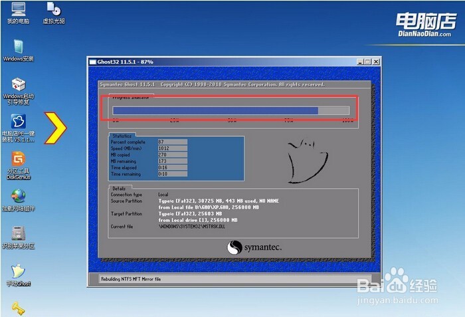Viewport: 465px width, 317px height.
Task: Open the 我的电脑 desktop icon
Action: click(18, 13)
